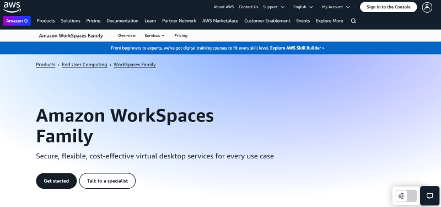Screen dimensions: 441x207
Task: Go to Products breadcrumb
Action: coord(46,65)
